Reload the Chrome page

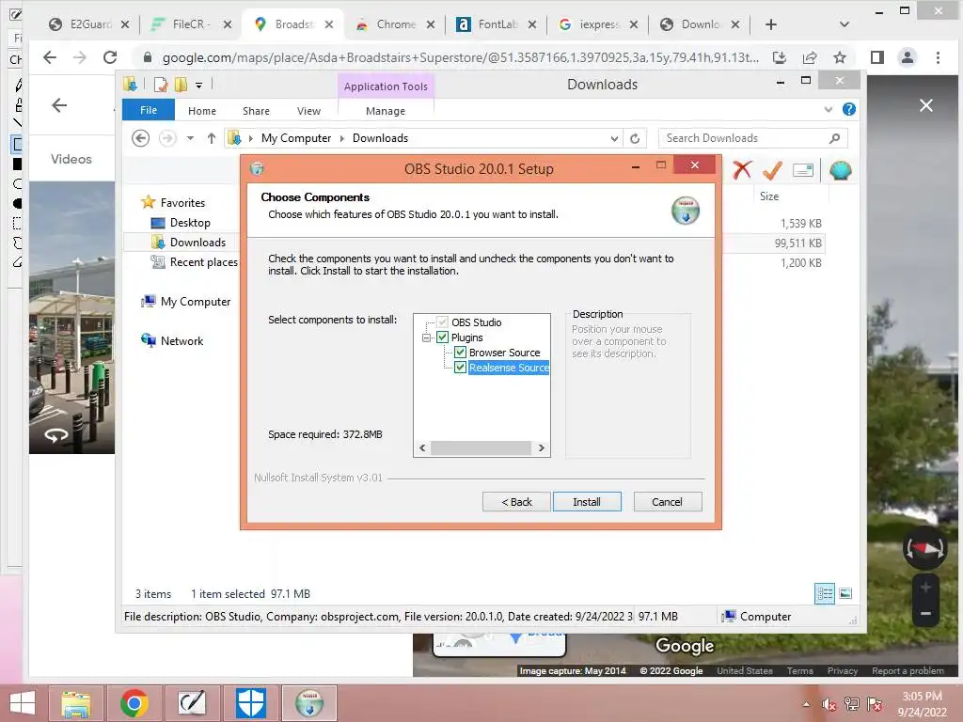pyautogui.click(x=110, y=57)
